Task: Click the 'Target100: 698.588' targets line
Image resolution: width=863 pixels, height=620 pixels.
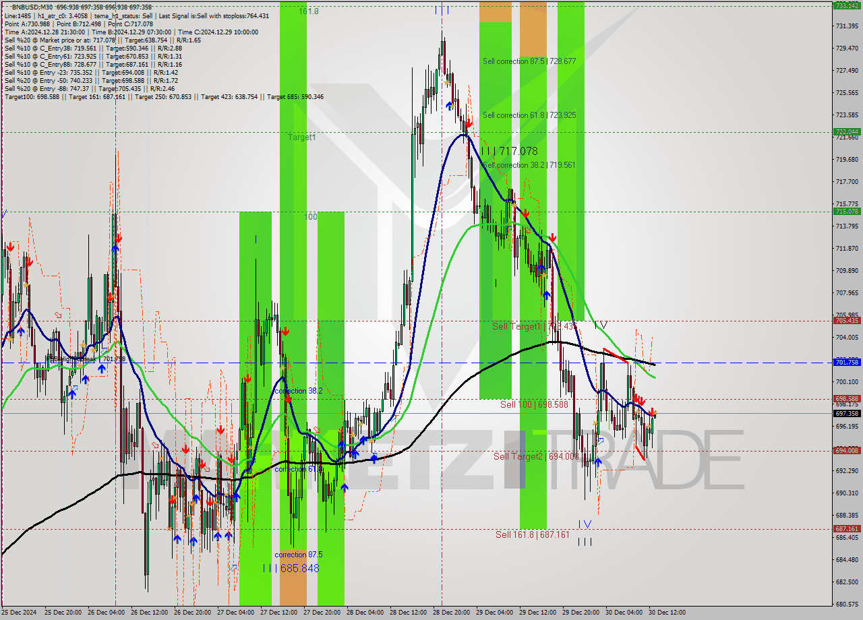Action: click(x=164, y=97)
